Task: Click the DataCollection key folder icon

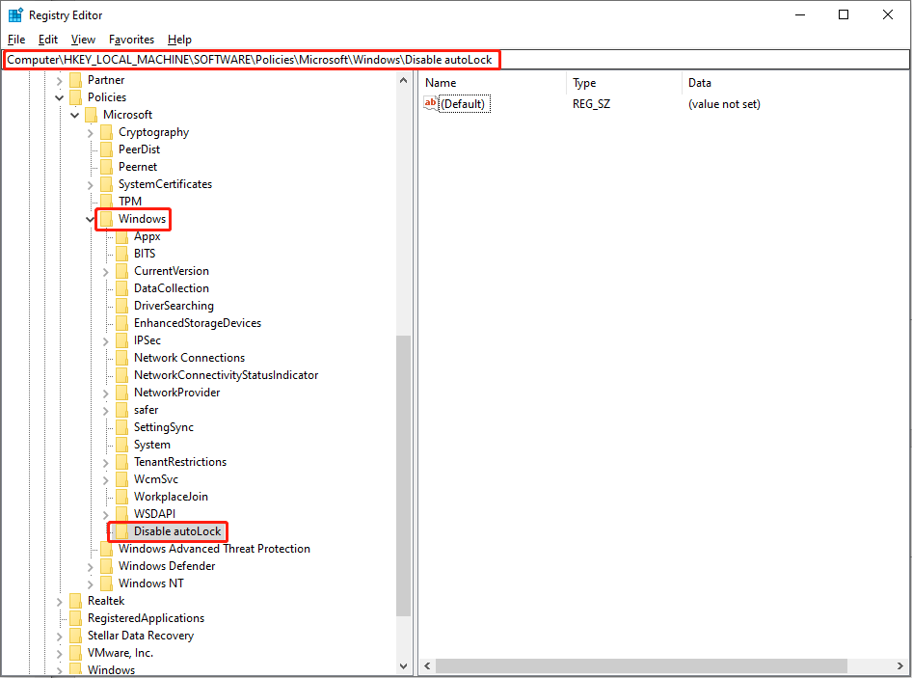Action: pyautogui.click(x=121, y=287)
